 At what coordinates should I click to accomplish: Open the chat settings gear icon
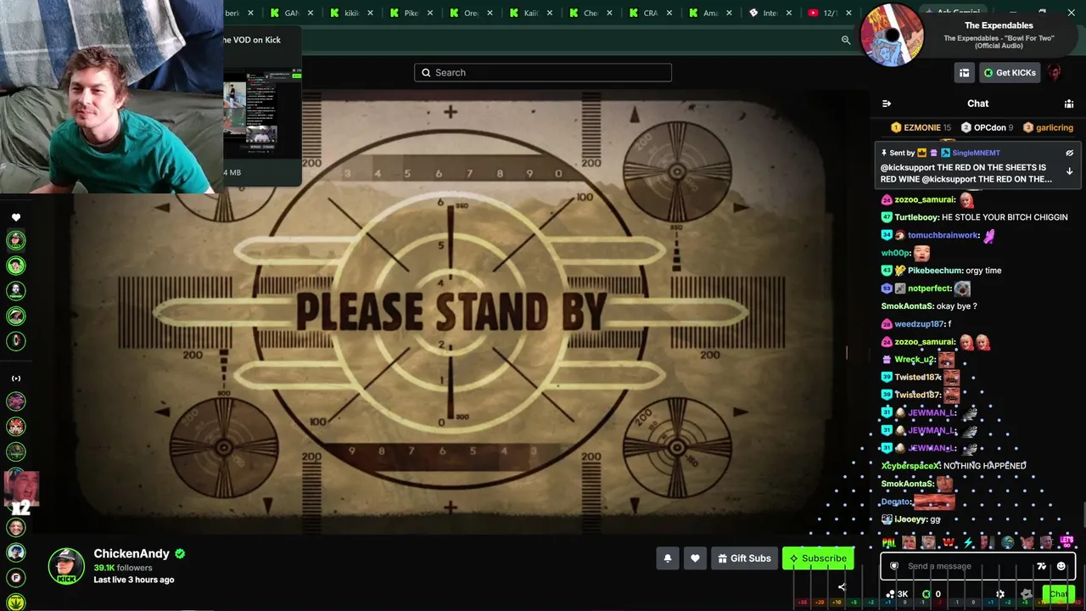[1000, 594]
